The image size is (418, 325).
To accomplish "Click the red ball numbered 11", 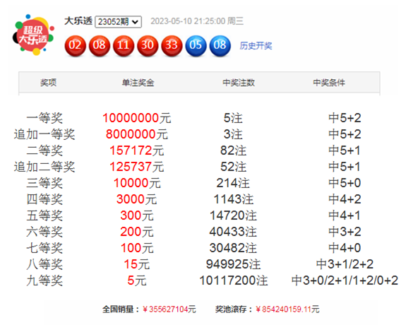I will (x=124, y=46).
